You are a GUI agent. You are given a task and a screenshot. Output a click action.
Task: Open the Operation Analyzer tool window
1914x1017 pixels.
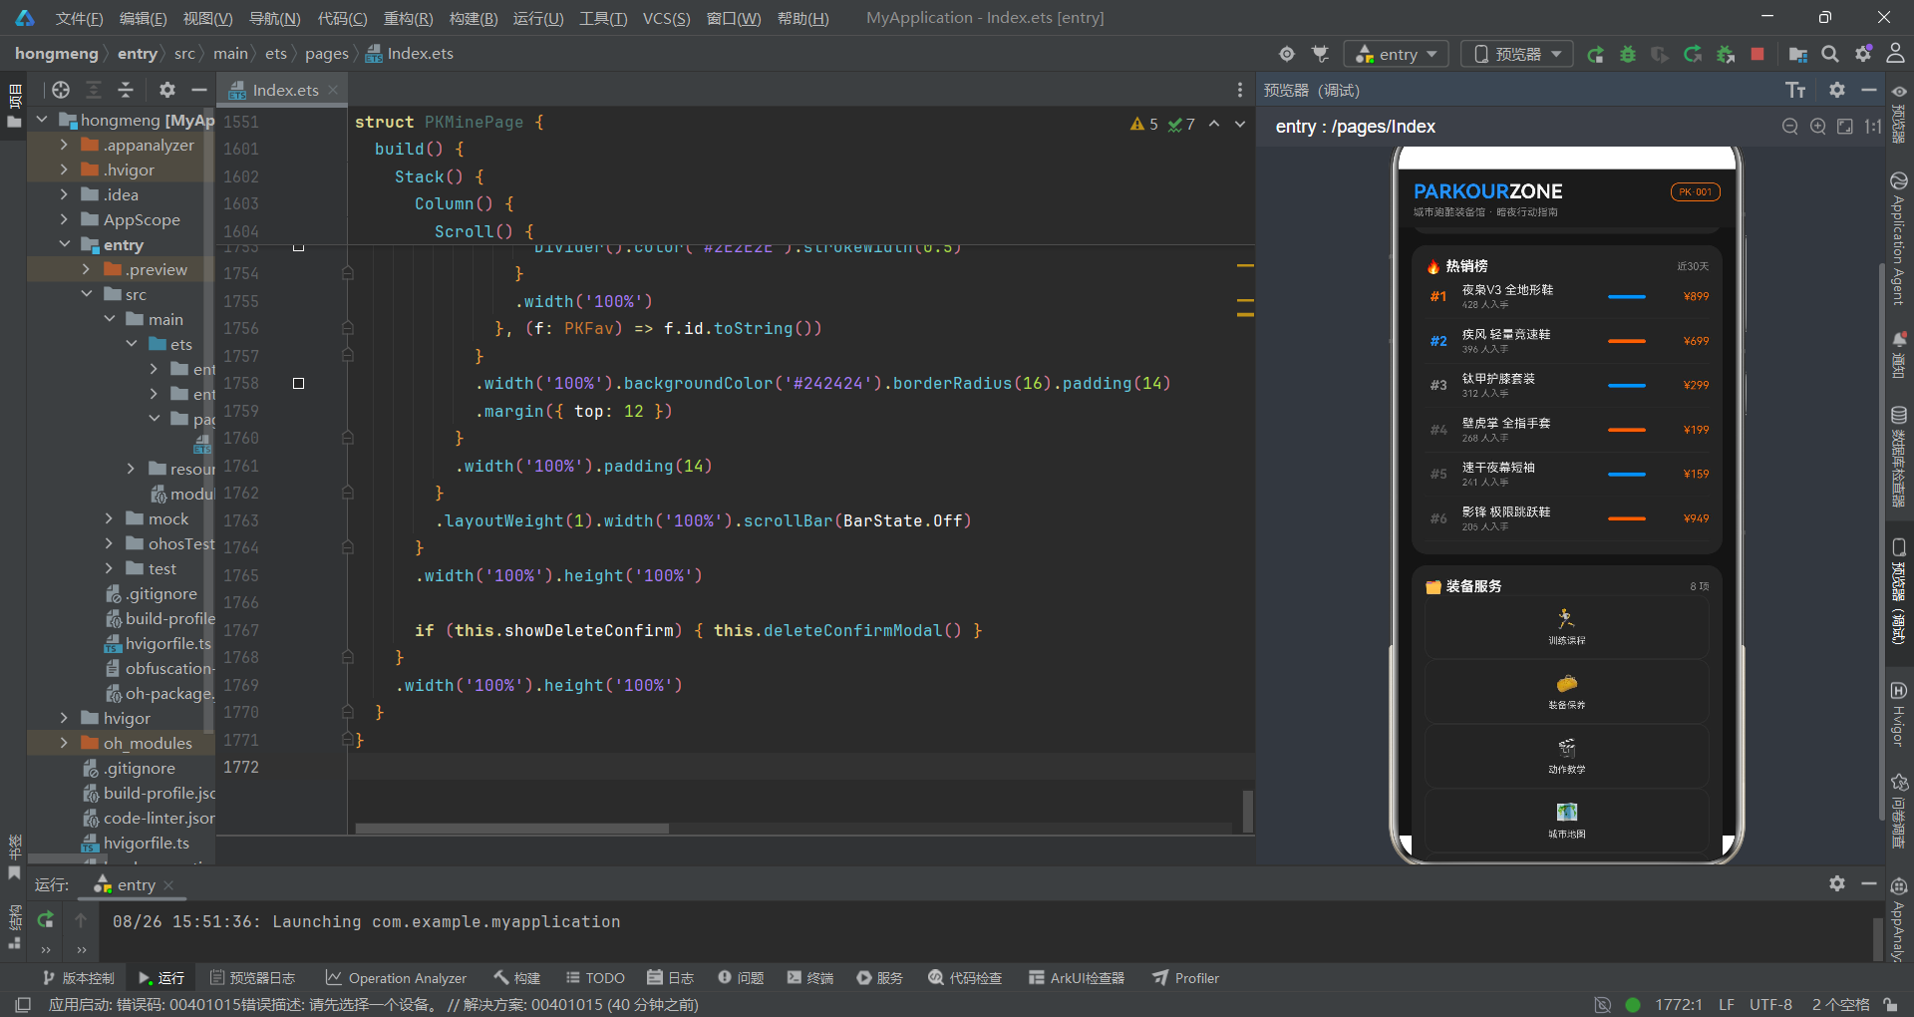pos(396,978)
